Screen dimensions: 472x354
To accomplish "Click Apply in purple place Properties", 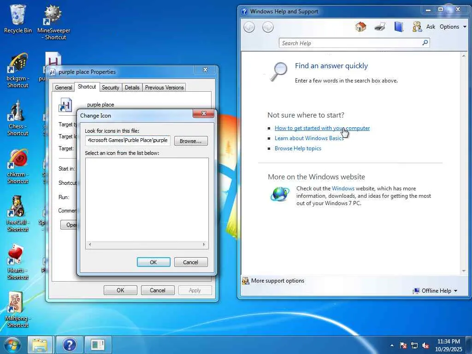I will click(x=195, y=290).
